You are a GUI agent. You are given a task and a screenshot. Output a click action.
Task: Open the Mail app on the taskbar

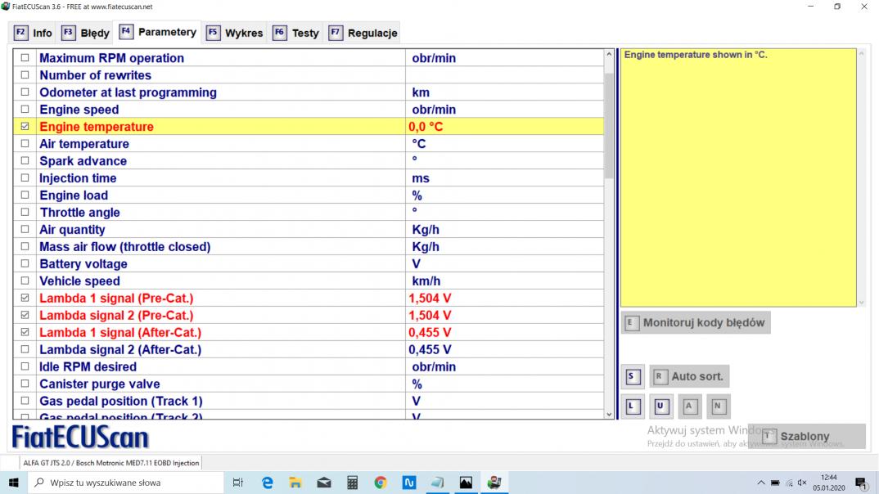324,483
